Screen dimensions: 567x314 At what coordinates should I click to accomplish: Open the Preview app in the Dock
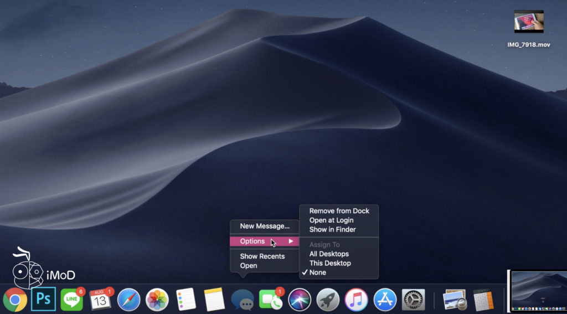click(454, 300)
